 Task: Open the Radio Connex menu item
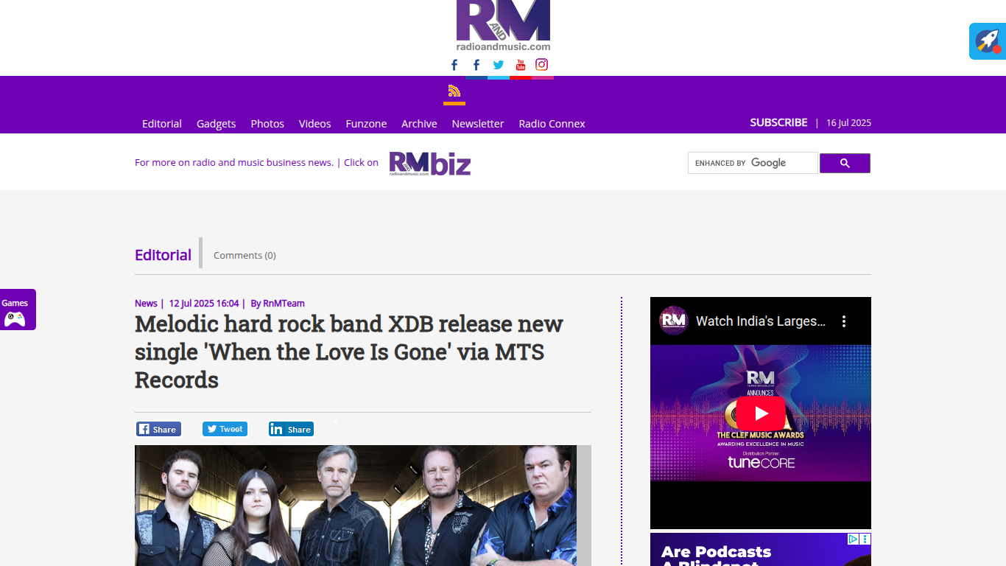(x=552, y=124)
